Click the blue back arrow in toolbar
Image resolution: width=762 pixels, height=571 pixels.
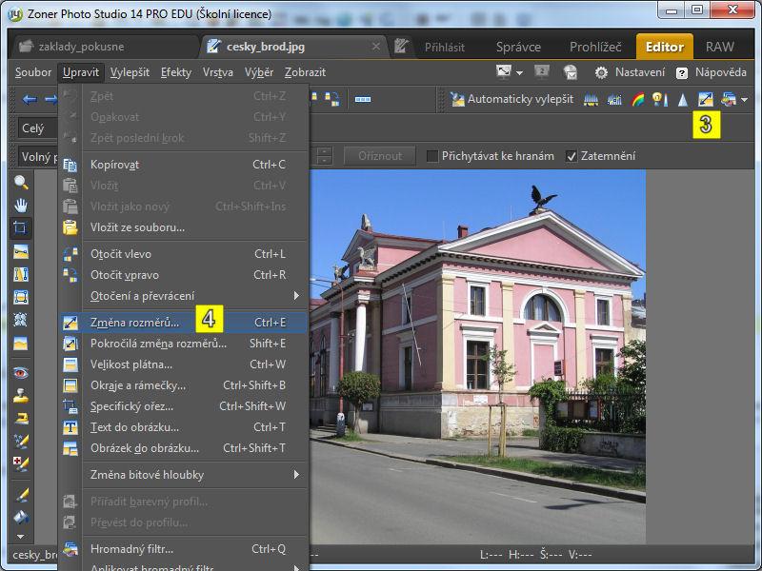point(30,100)
